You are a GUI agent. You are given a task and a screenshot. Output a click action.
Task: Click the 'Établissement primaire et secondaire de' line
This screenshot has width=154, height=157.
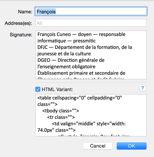coord(81,73)
